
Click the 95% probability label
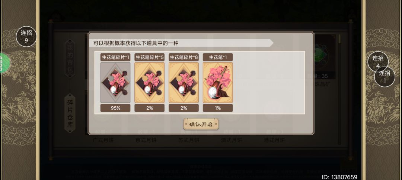(115, 108)
